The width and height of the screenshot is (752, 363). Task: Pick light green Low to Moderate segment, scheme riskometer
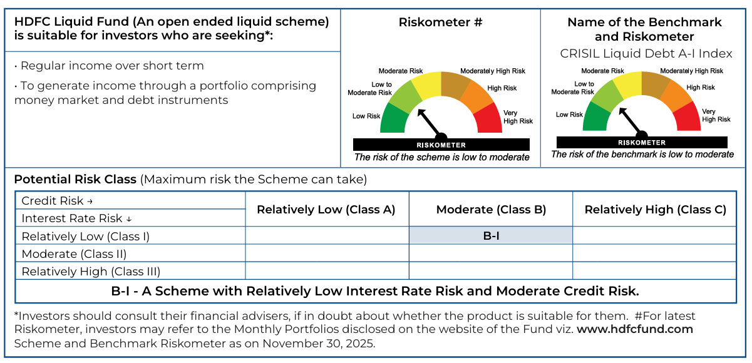[x=404, y=98]
